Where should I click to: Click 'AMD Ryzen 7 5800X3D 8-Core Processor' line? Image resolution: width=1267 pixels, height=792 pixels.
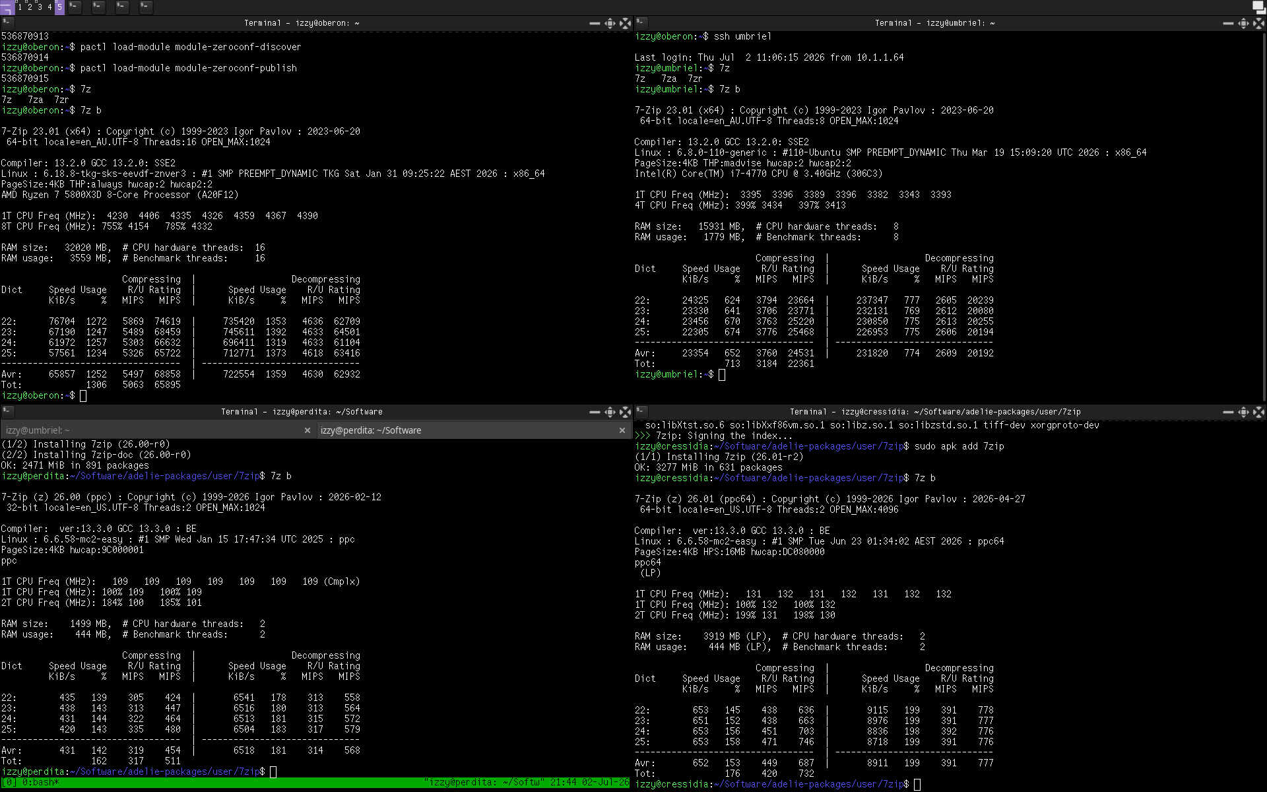click(120, 195)
